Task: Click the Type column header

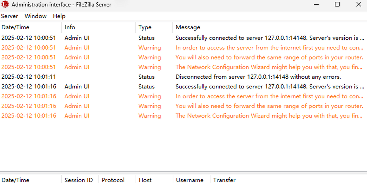Action: tap(145, 27)
